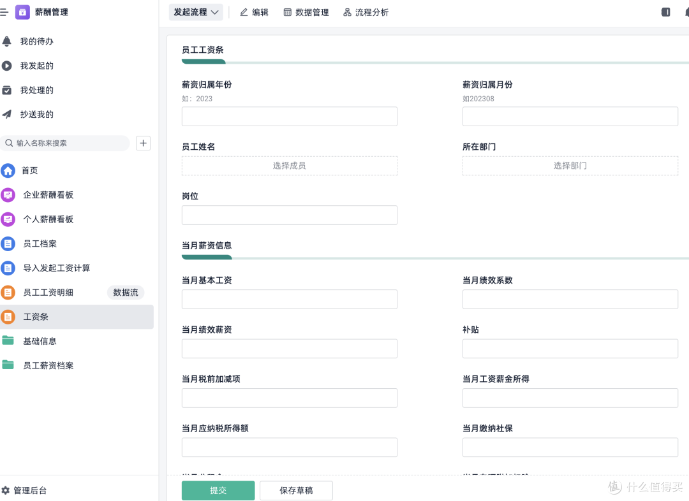Click the 当月绩效系数 input field
The width and height of the screenshot is (689, 501).
[x=570, y=300]
